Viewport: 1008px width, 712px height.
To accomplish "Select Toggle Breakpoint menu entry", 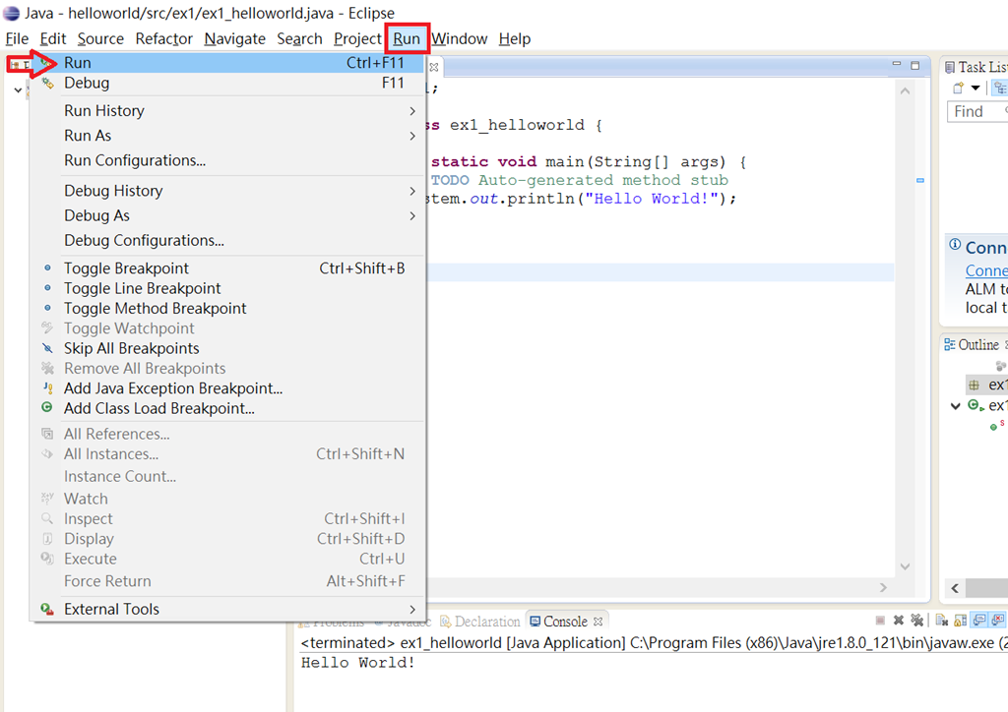I will (x=227, y=268).
